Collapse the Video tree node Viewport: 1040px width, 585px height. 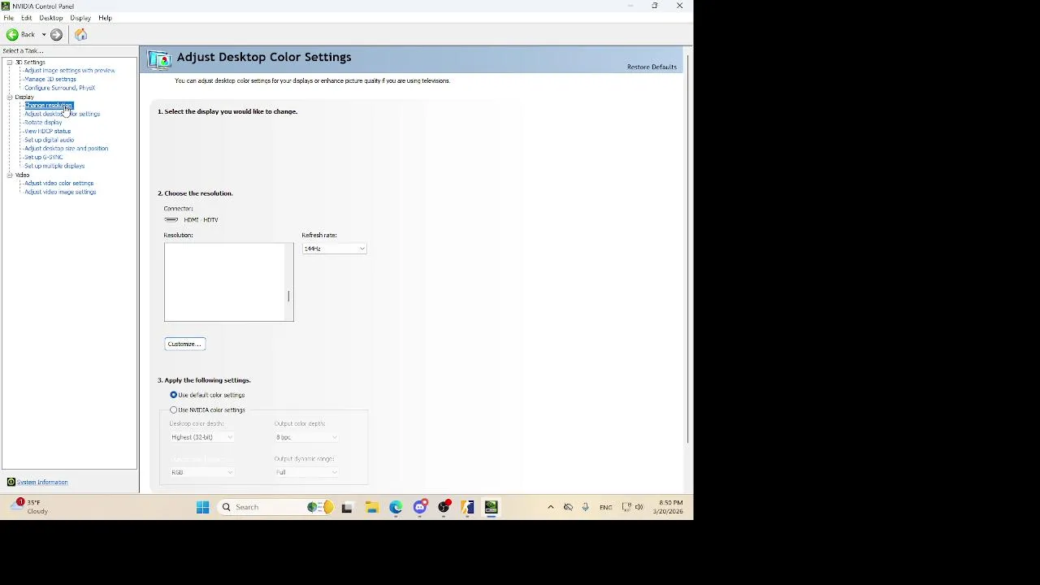(10, 175)
